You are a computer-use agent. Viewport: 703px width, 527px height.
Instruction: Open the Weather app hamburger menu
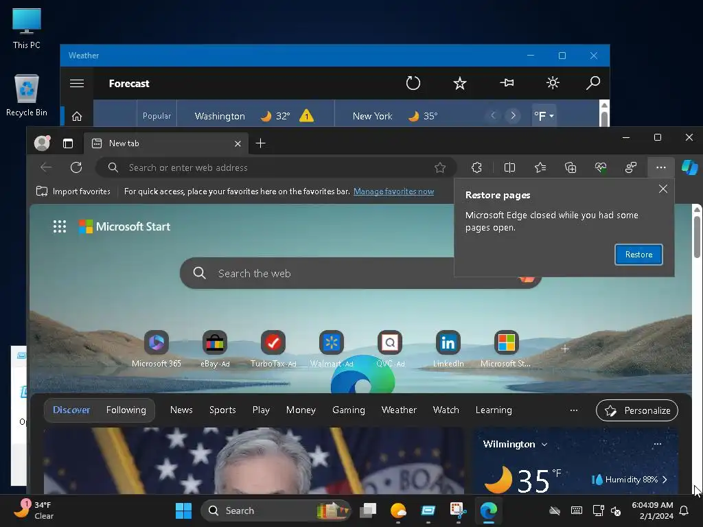tap(77, 83)
